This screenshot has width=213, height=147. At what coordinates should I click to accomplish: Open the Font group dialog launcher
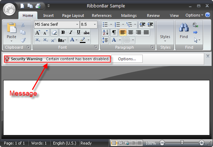pyautogui.click(x=96, y=47)
